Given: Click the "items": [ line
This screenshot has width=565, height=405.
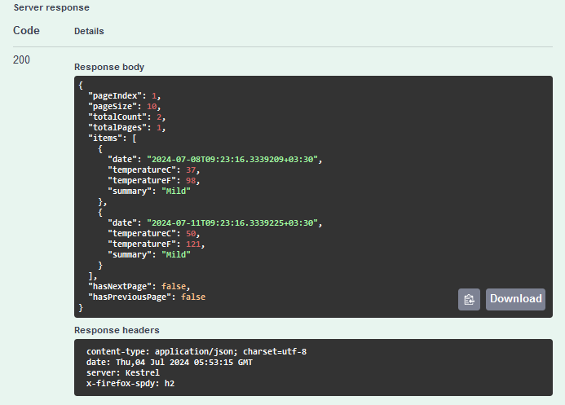Looking at the screenshot, I should pyautogui.click(x=113, y=139).
